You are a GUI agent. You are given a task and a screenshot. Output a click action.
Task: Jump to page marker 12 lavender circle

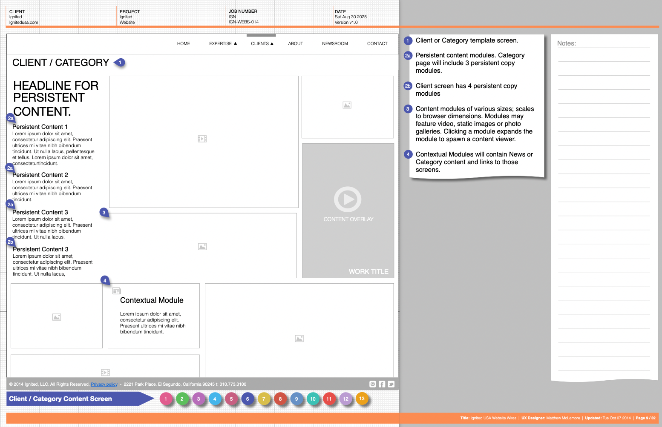click(346, 399)
